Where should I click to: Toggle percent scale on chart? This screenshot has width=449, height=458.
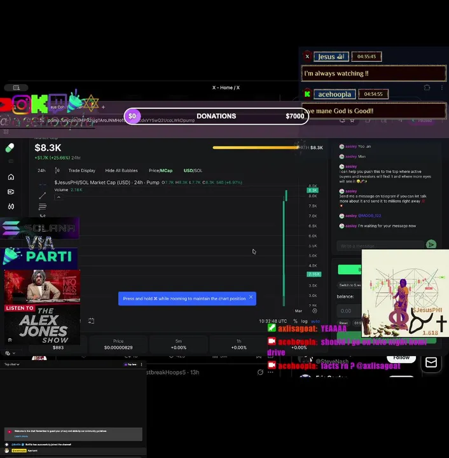click(295, 321)
